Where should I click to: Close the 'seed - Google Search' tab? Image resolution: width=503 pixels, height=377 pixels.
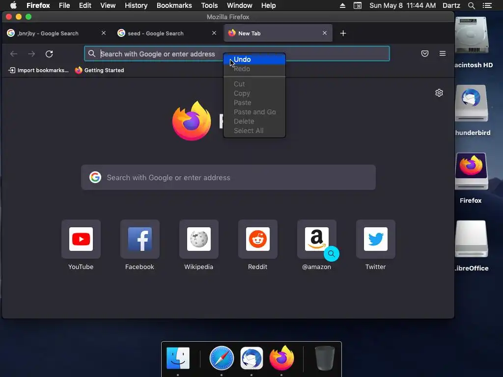(x=214, y=33)
